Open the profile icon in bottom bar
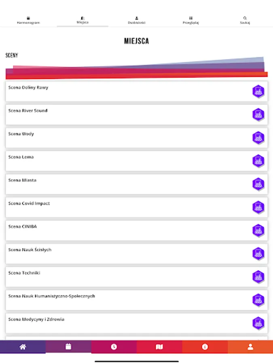This screenshot has width=273, height=364. [x=250, y=347]
